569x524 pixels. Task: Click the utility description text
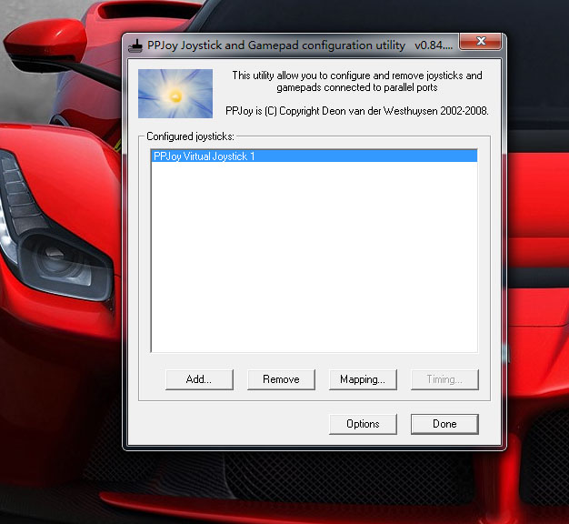click(x=357, y=81)
